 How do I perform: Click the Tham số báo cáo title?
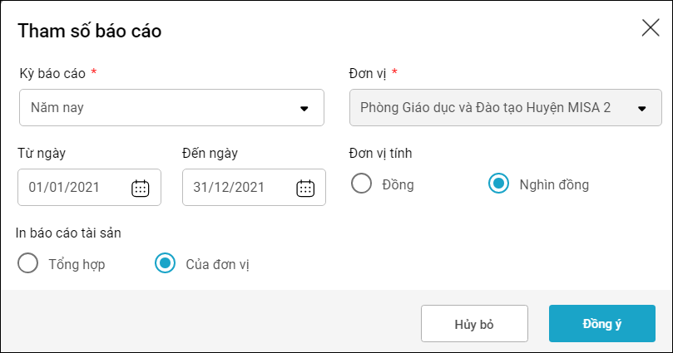pos(90,31)
